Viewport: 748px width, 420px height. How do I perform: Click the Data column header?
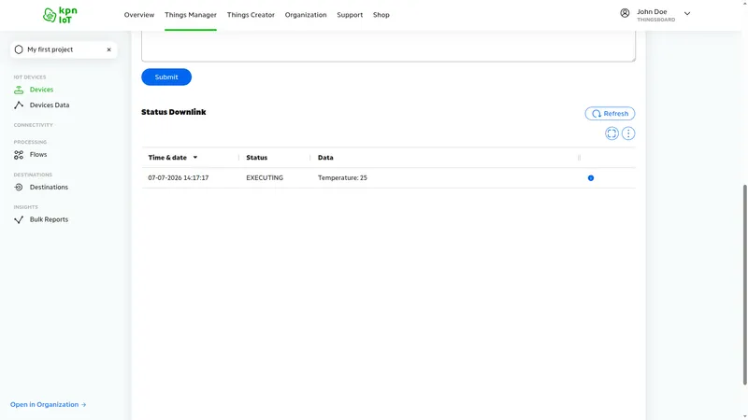(x=325, y=158)
